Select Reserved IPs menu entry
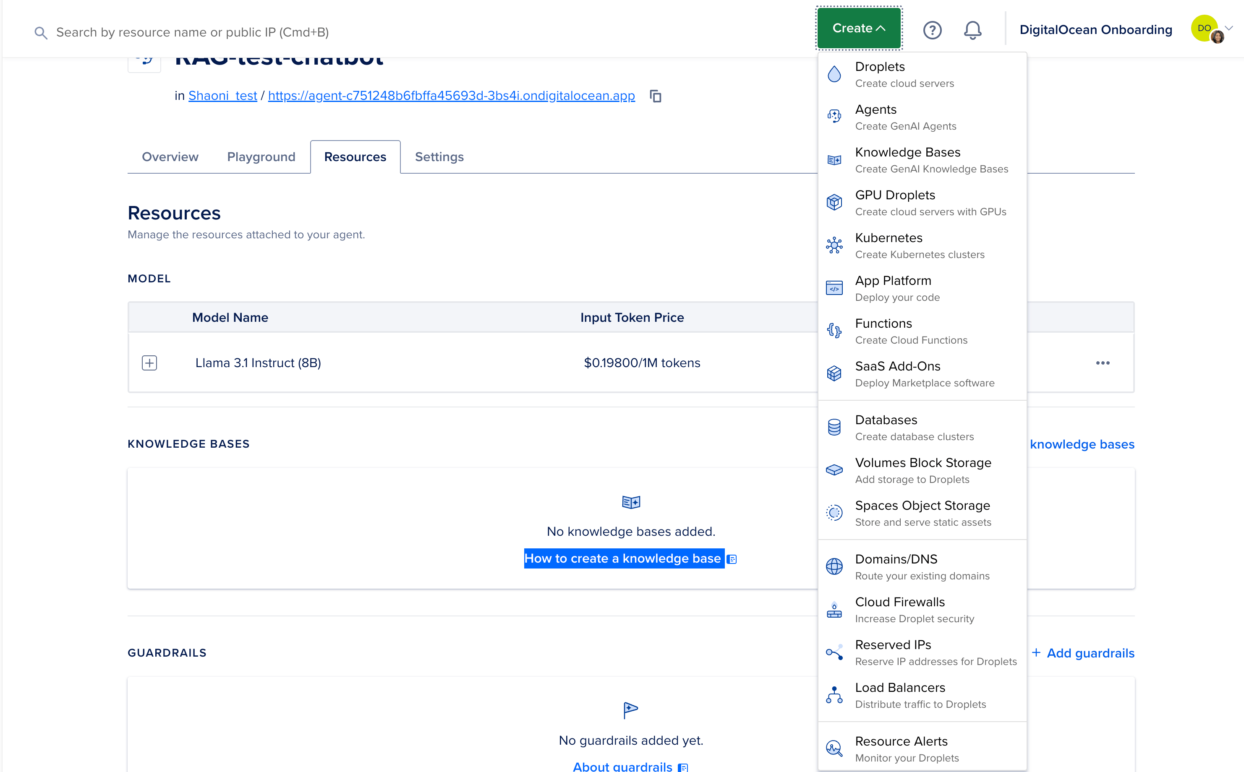 [922, 653]
